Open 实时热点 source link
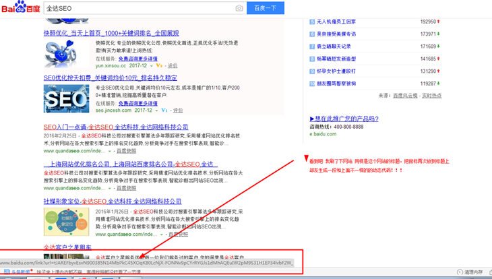 [431, 96]
